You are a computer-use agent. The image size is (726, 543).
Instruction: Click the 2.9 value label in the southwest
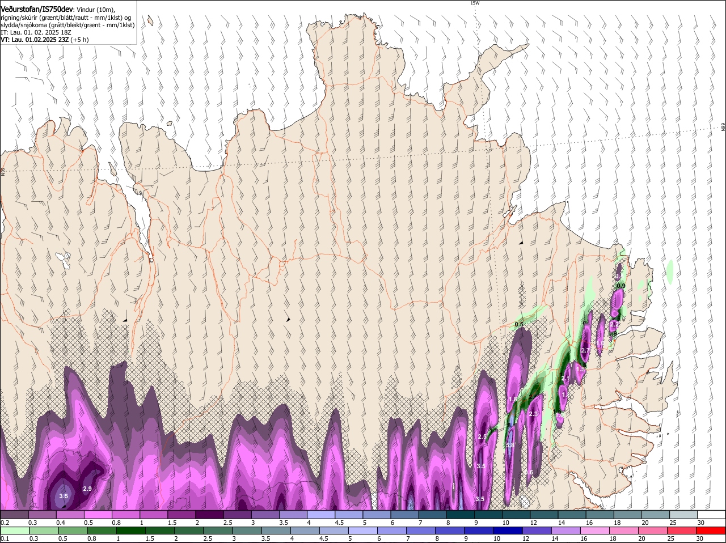click(87, 488)
